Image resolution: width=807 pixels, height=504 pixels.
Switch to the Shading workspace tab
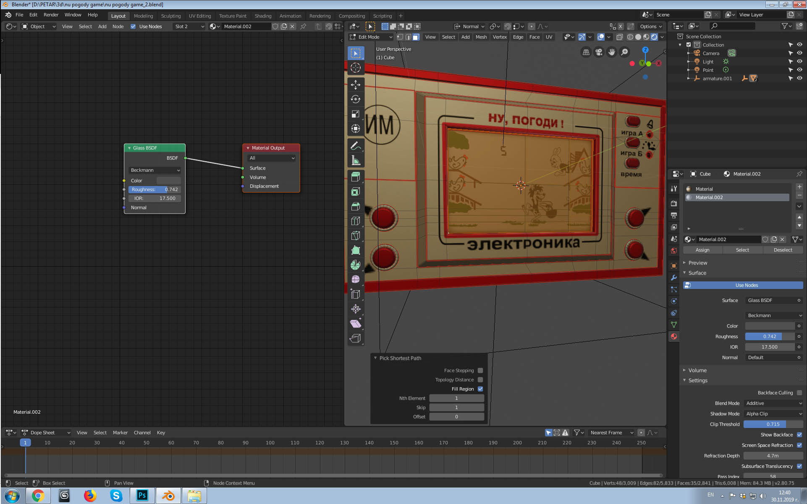263,16
